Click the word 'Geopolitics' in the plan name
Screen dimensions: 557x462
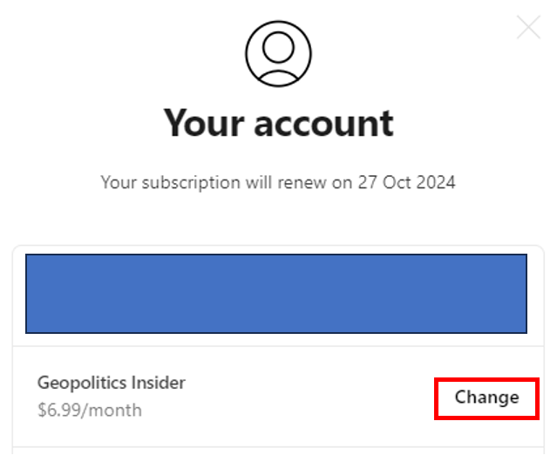[82, 383]
